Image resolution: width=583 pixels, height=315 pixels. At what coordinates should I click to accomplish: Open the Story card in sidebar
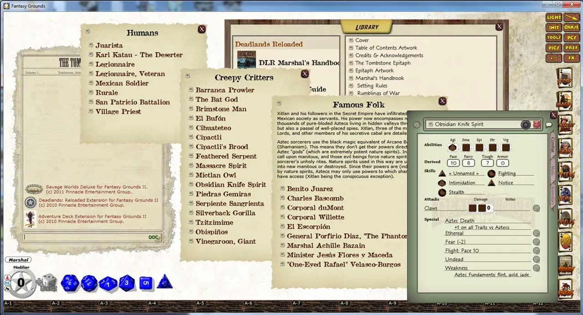tap(565, 79)
